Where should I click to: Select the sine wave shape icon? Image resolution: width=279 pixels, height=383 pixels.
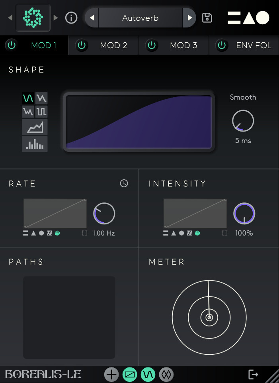[28, 98]
